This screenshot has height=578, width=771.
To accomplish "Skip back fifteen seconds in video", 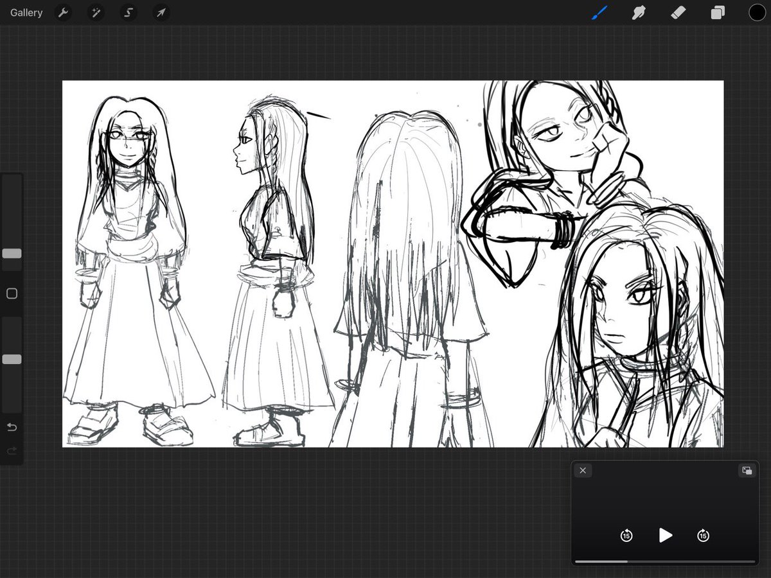I will click(x=626, y=536).
